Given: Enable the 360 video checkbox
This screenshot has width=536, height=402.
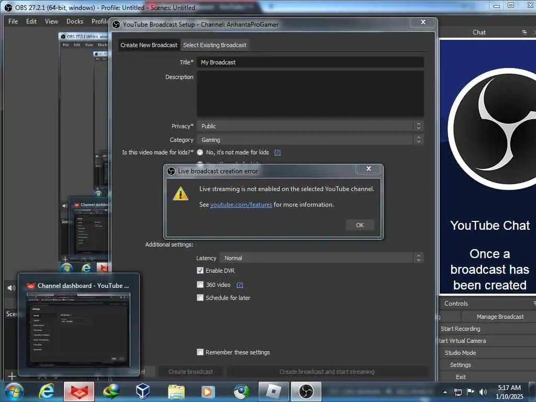Looking at the screenshot, I should tap(200, 285).
